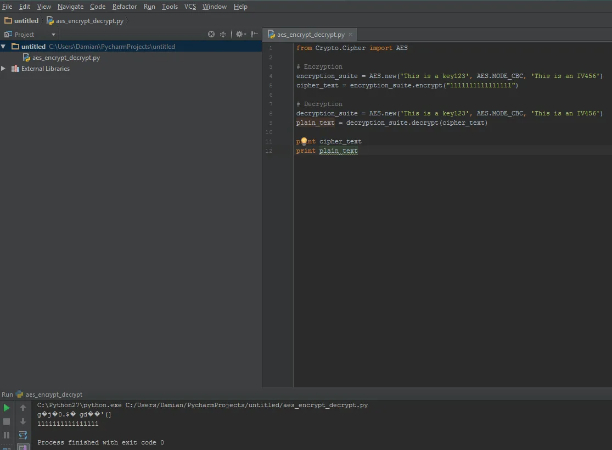612x450 pixels.
Task: Close the aes_encrypt_decrypt.py editor tab
Action: (x=351, y=34)
